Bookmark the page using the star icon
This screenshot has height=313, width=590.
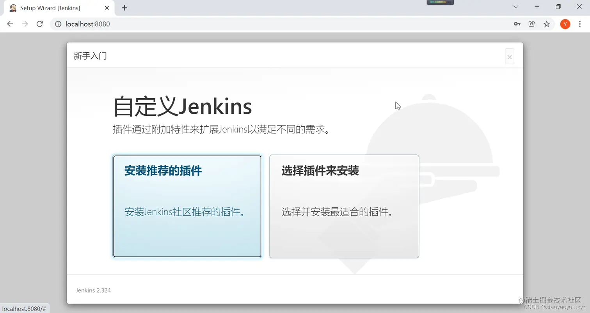tap(547, 24)
